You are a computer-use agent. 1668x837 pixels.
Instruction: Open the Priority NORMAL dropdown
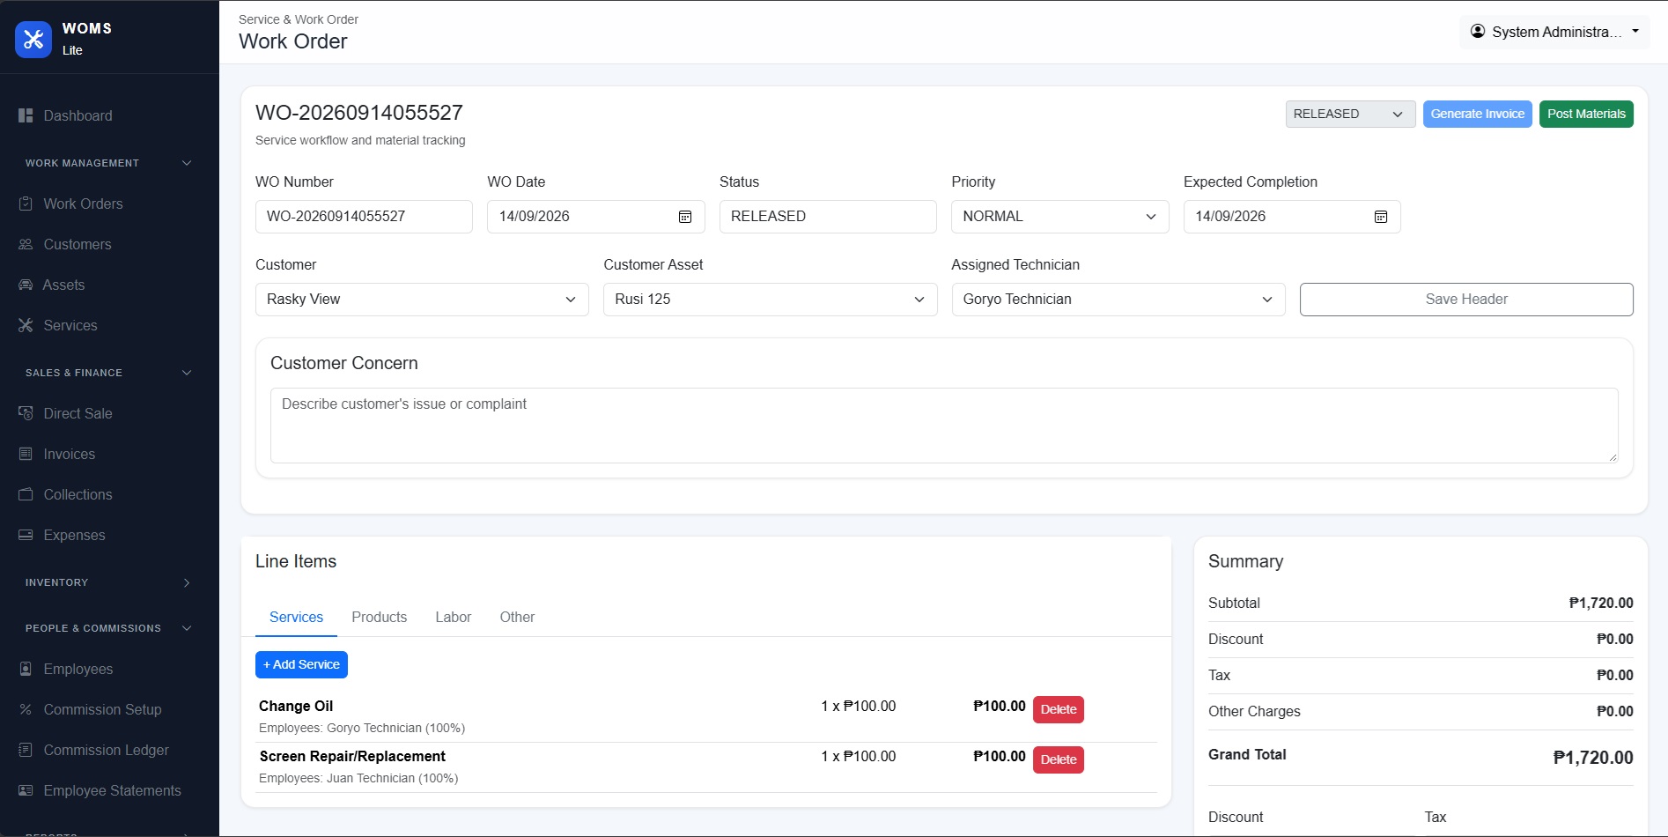(1060, 217)
